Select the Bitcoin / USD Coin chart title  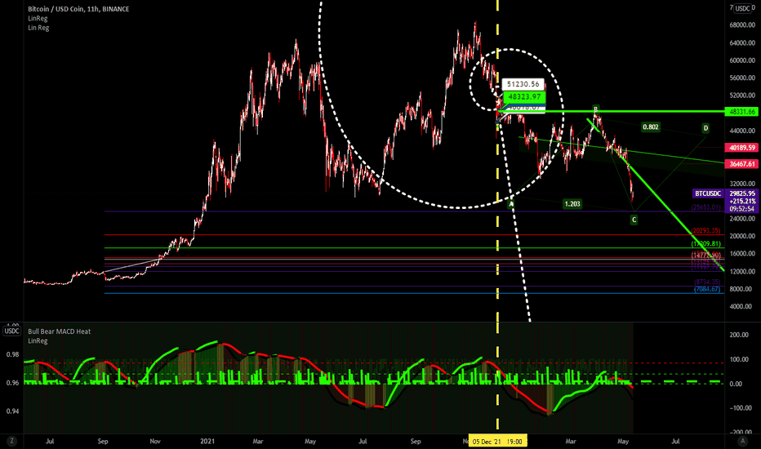pos(78,9)
